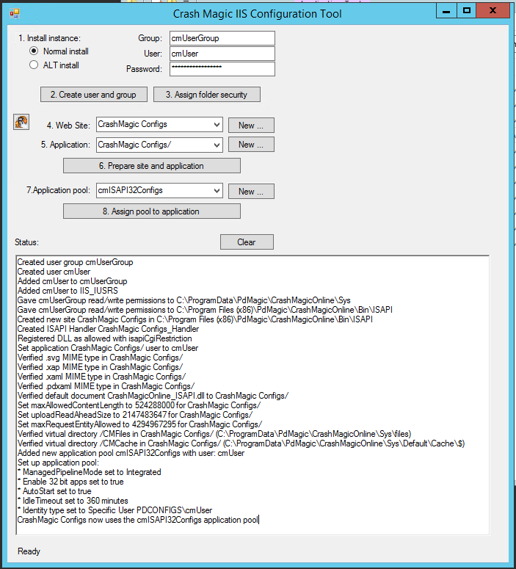Click 'Enable 32 bit apps set to true' line
The image size is (516, 569).
(x=70, y=482)
